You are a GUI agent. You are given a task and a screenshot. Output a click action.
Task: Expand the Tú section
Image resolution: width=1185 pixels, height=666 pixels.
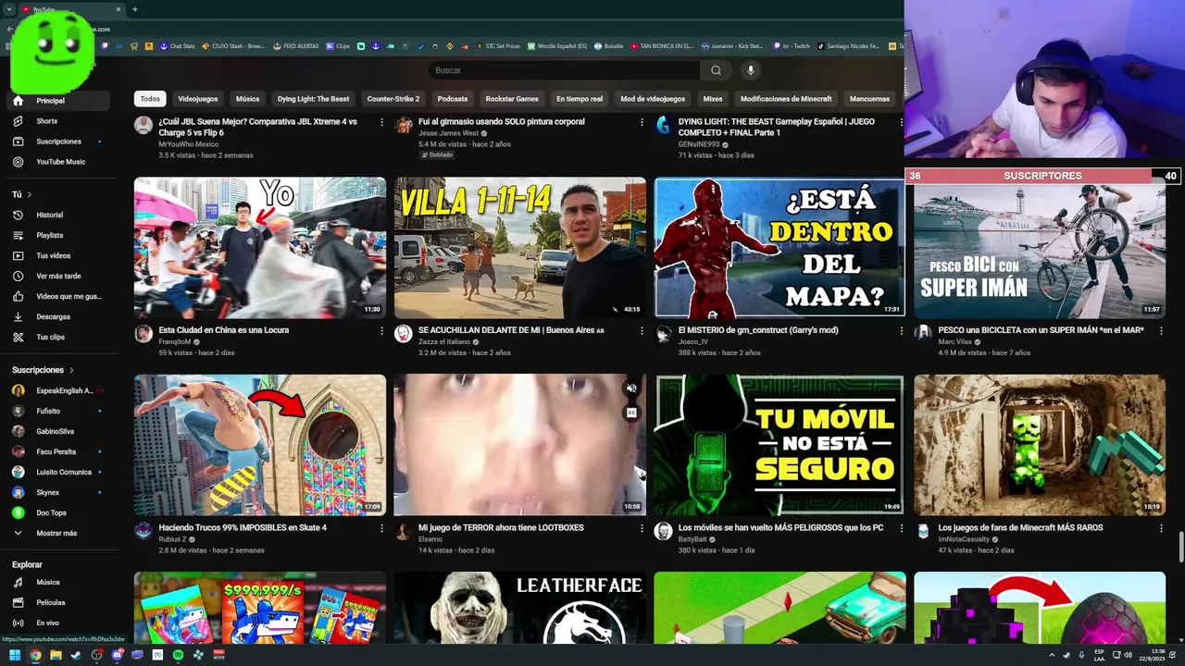[22, 194]
